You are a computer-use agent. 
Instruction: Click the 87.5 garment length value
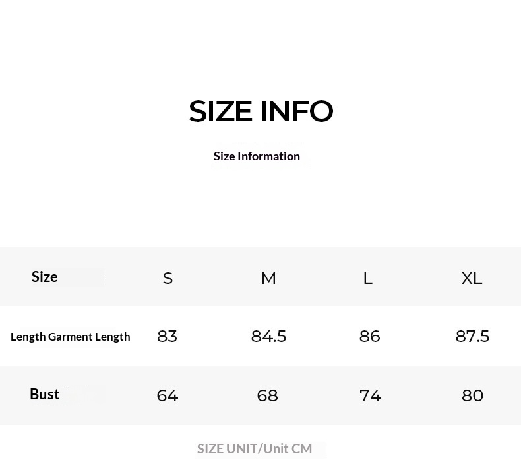(x=473, y=336)
